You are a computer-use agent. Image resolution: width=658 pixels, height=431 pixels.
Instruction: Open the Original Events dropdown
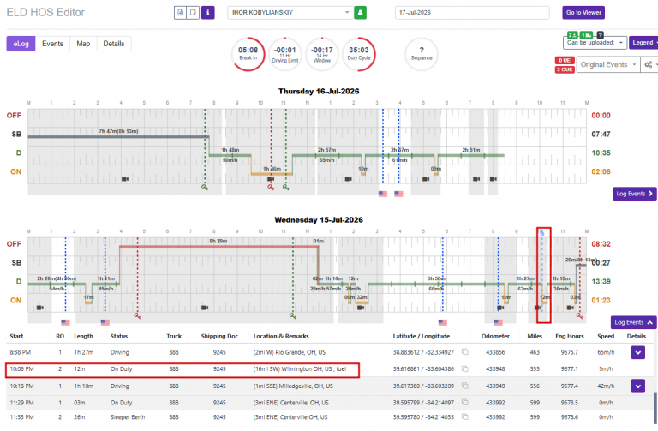click(x=608, y=64)
